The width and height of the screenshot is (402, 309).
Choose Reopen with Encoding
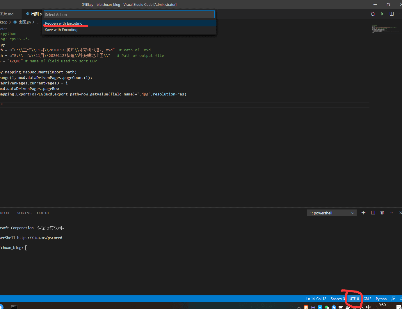tap(64, 23)
